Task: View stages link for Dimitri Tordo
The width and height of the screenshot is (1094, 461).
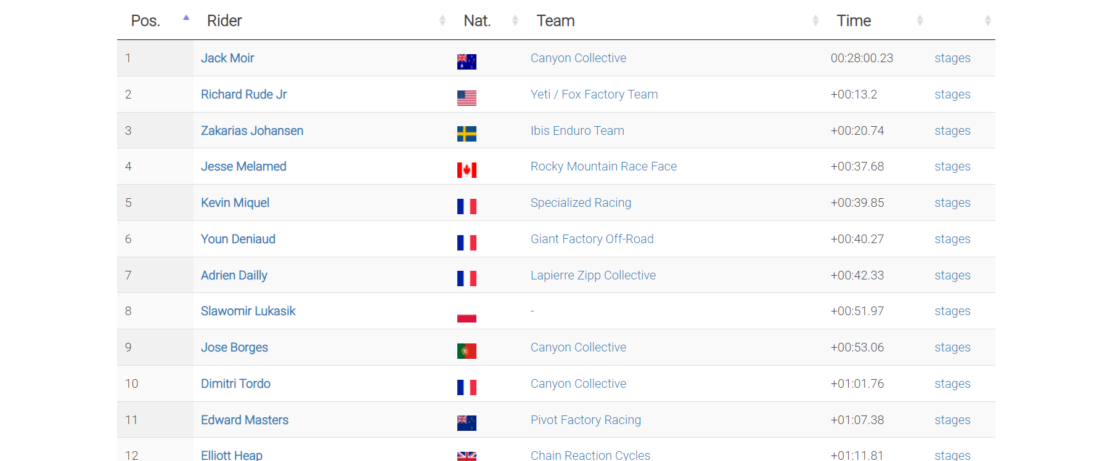Action: click(952, 383)
